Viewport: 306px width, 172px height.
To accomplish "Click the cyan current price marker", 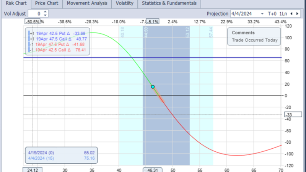I will pyautogui.click(x=153, y=87).
